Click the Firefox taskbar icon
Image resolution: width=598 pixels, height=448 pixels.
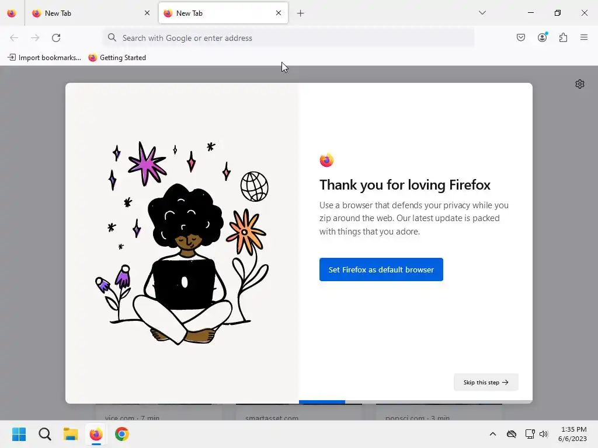96,434
